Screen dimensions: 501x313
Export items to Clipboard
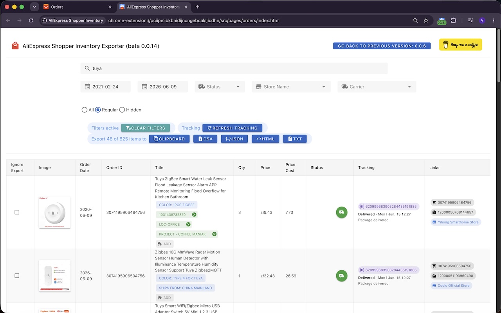click(x=169, y=139)
